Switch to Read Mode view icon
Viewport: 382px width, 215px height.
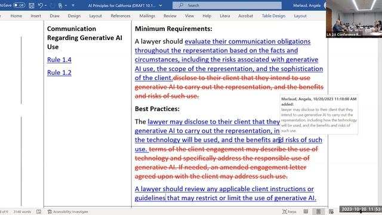306,211
